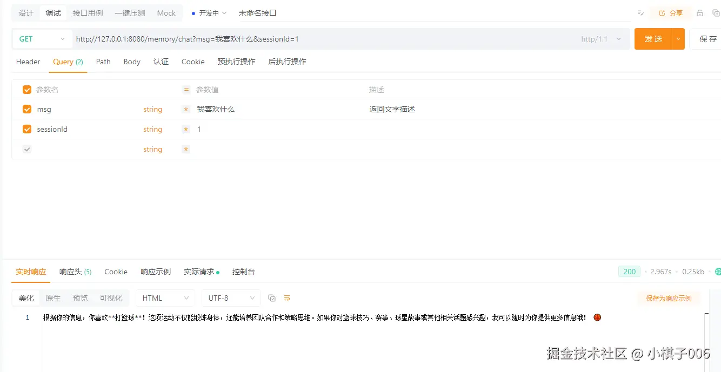Open the 响应示例 tab
721x372 pixels.
pyautogui.click(x=156, y=272)
